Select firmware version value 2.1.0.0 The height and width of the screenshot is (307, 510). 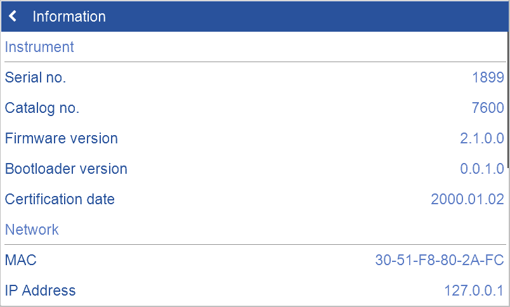(x=481, y=138)
